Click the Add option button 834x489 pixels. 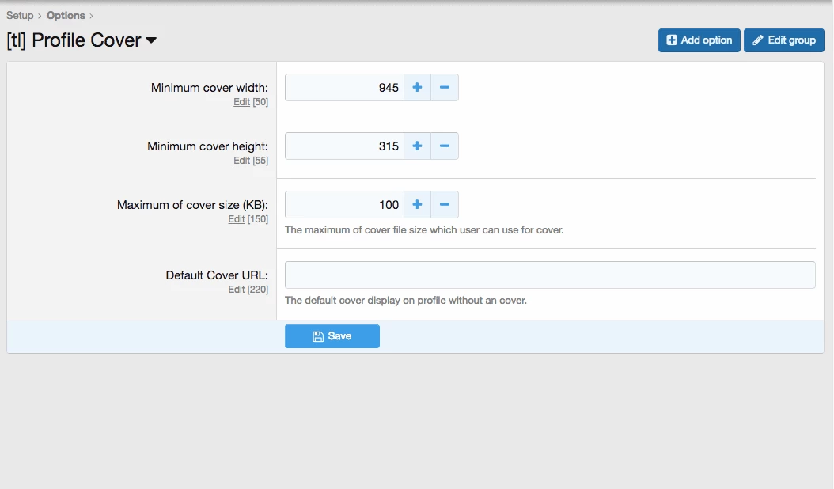point(699,40)
